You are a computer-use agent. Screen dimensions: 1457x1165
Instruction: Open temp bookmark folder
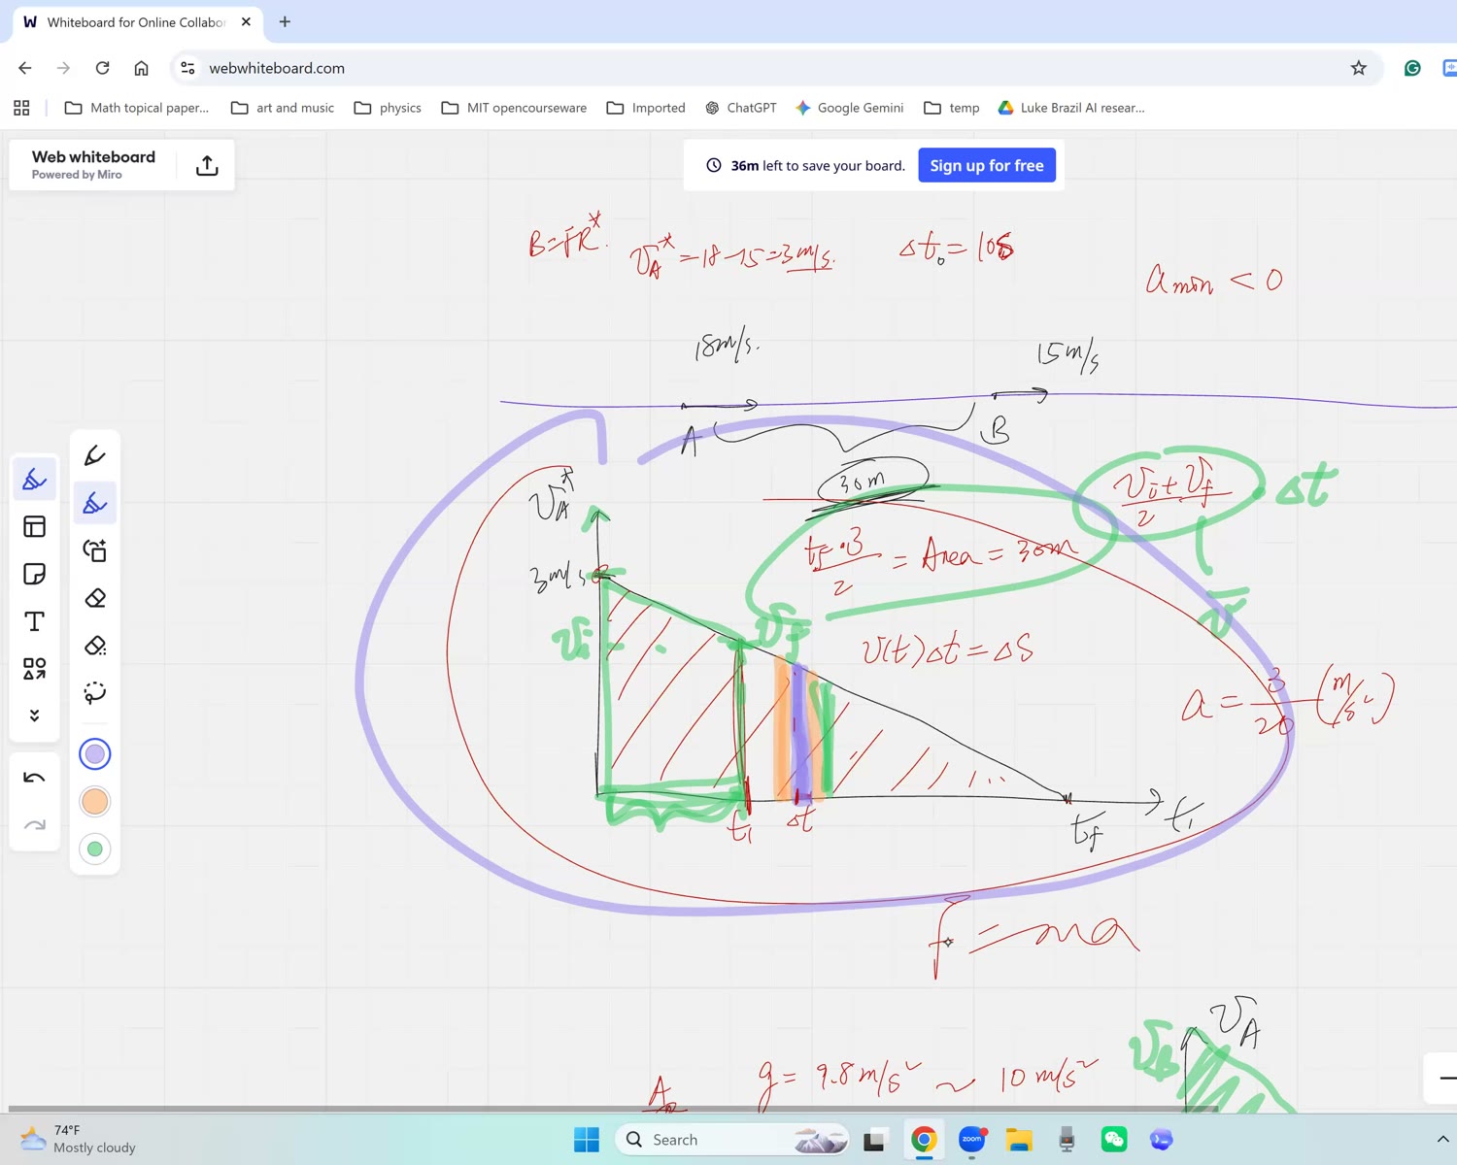pos(952,108)
